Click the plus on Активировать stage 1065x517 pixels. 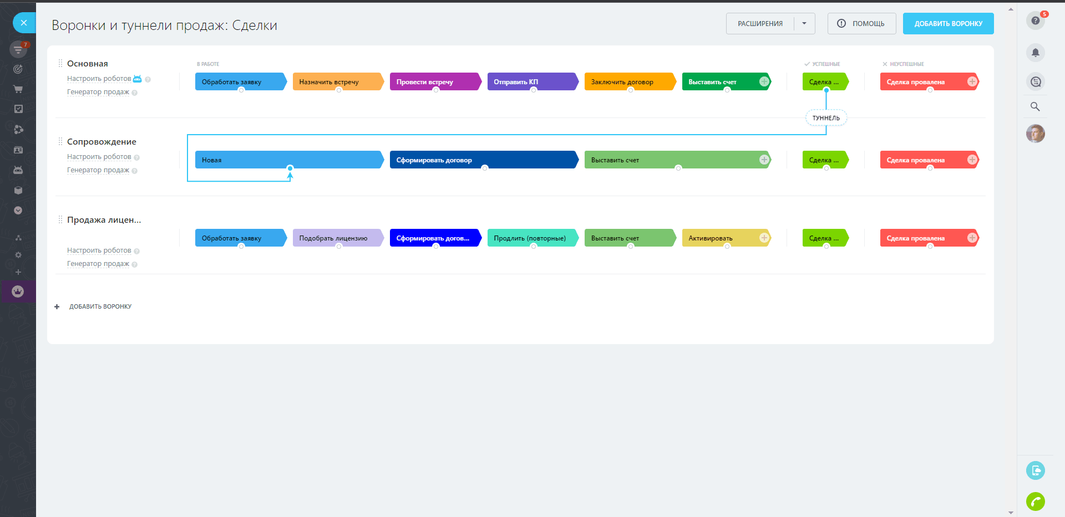coord(764,238)
